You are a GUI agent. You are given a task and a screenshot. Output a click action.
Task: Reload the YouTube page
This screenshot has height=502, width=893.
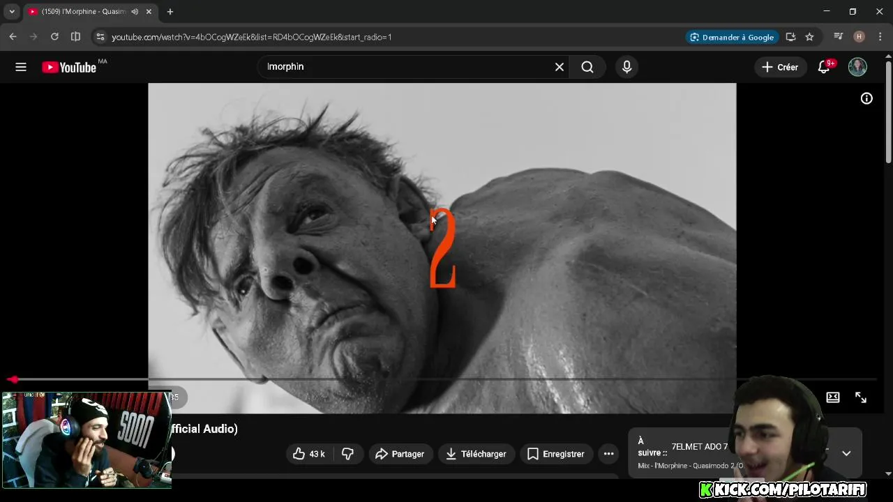pos(54,37)
